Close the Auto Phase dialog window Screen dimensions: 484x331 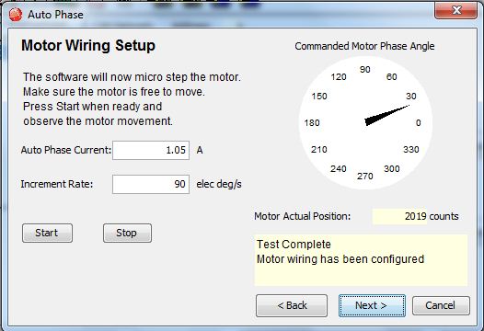coord(455,10)
